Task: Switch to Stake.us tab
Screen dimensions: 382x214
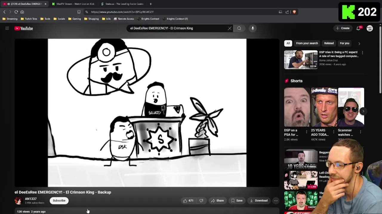Action: tap(122, 4)
